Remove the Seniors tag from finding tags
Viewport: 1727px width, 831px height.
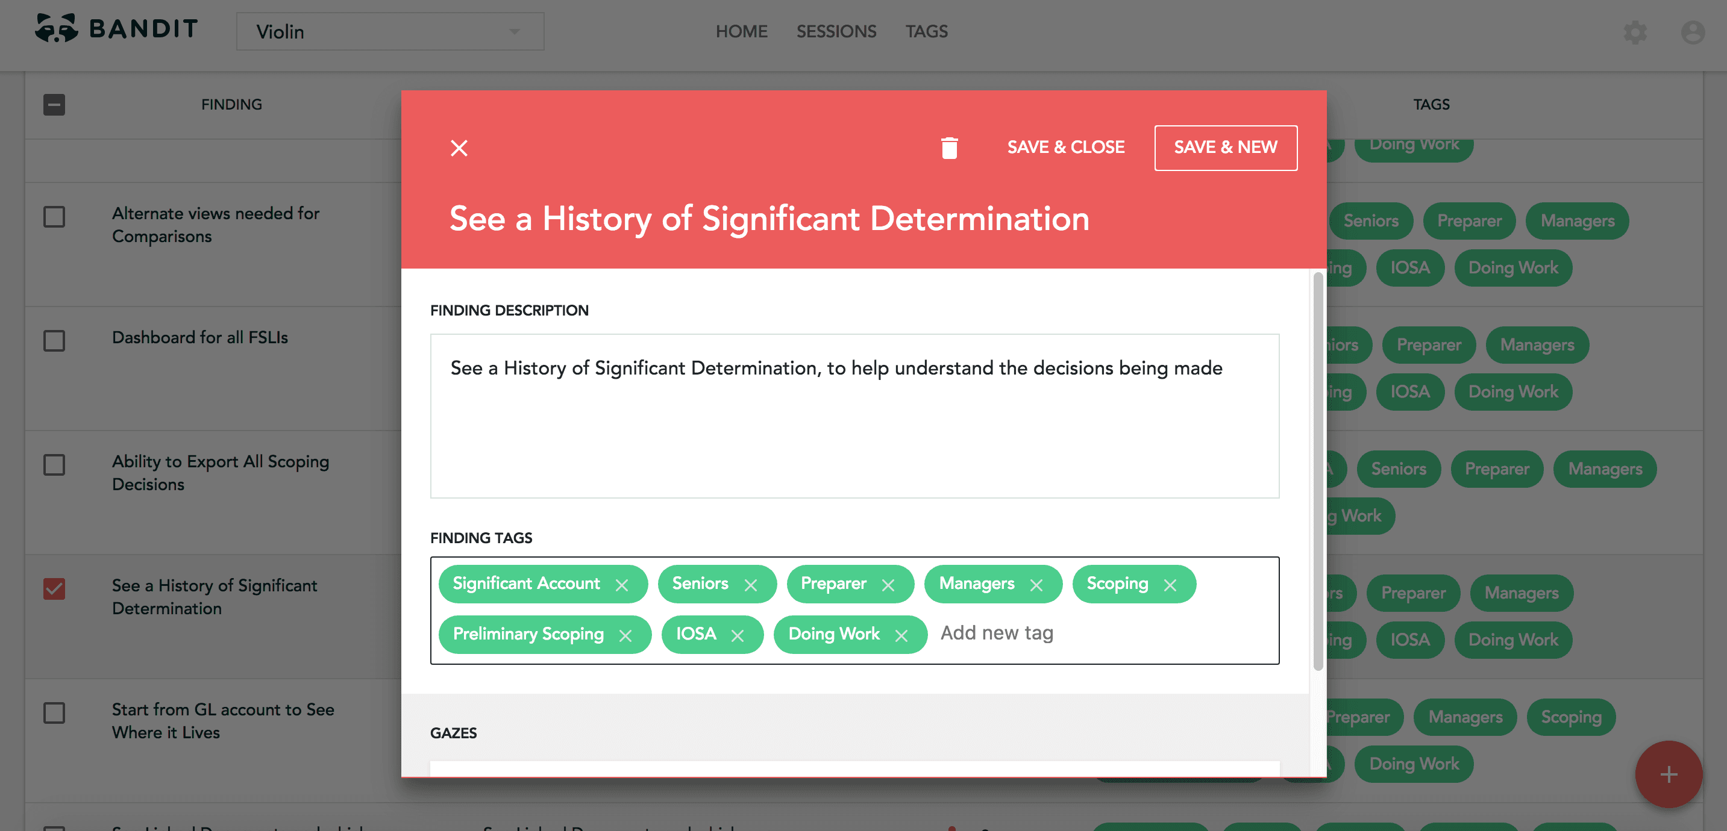click(751, 585)
